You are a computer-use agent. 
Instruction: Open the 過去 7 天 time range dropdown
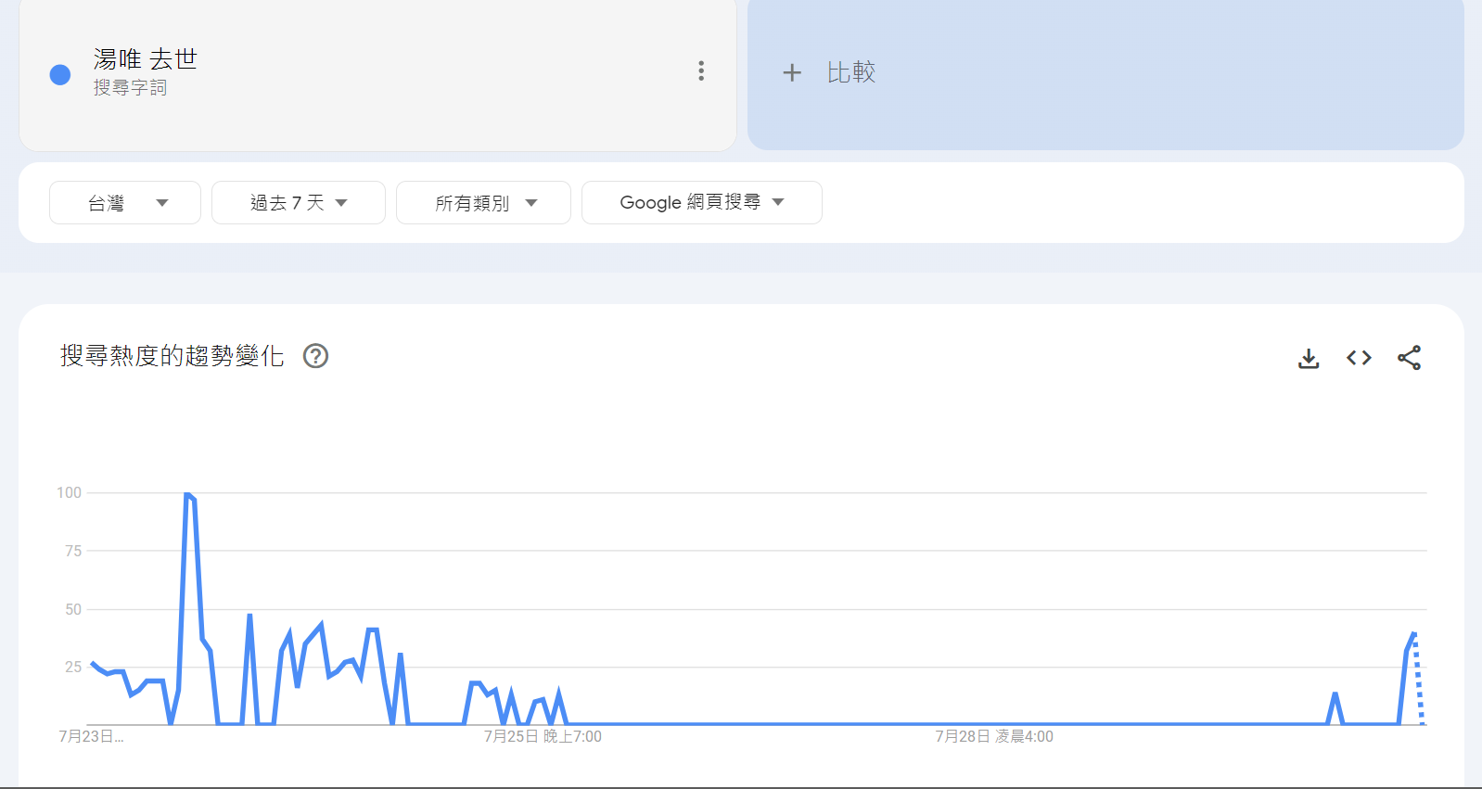click(x=299, y=202)
